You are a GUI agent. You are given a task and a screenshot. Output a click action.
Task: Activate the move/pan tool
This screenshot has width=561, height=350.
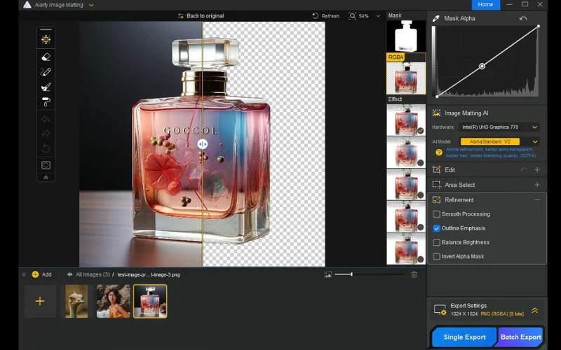point(46,39)
